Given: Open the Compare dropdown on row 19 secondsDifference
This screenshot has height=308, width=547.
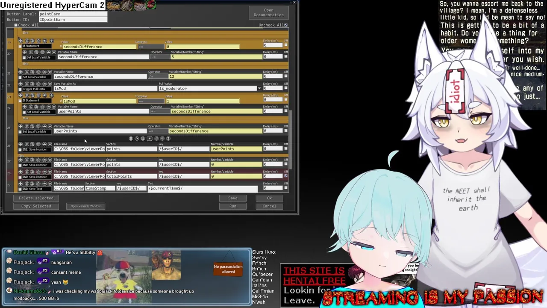Looking at the screenshot, I should pyautogui.click(x=150, y=47).
